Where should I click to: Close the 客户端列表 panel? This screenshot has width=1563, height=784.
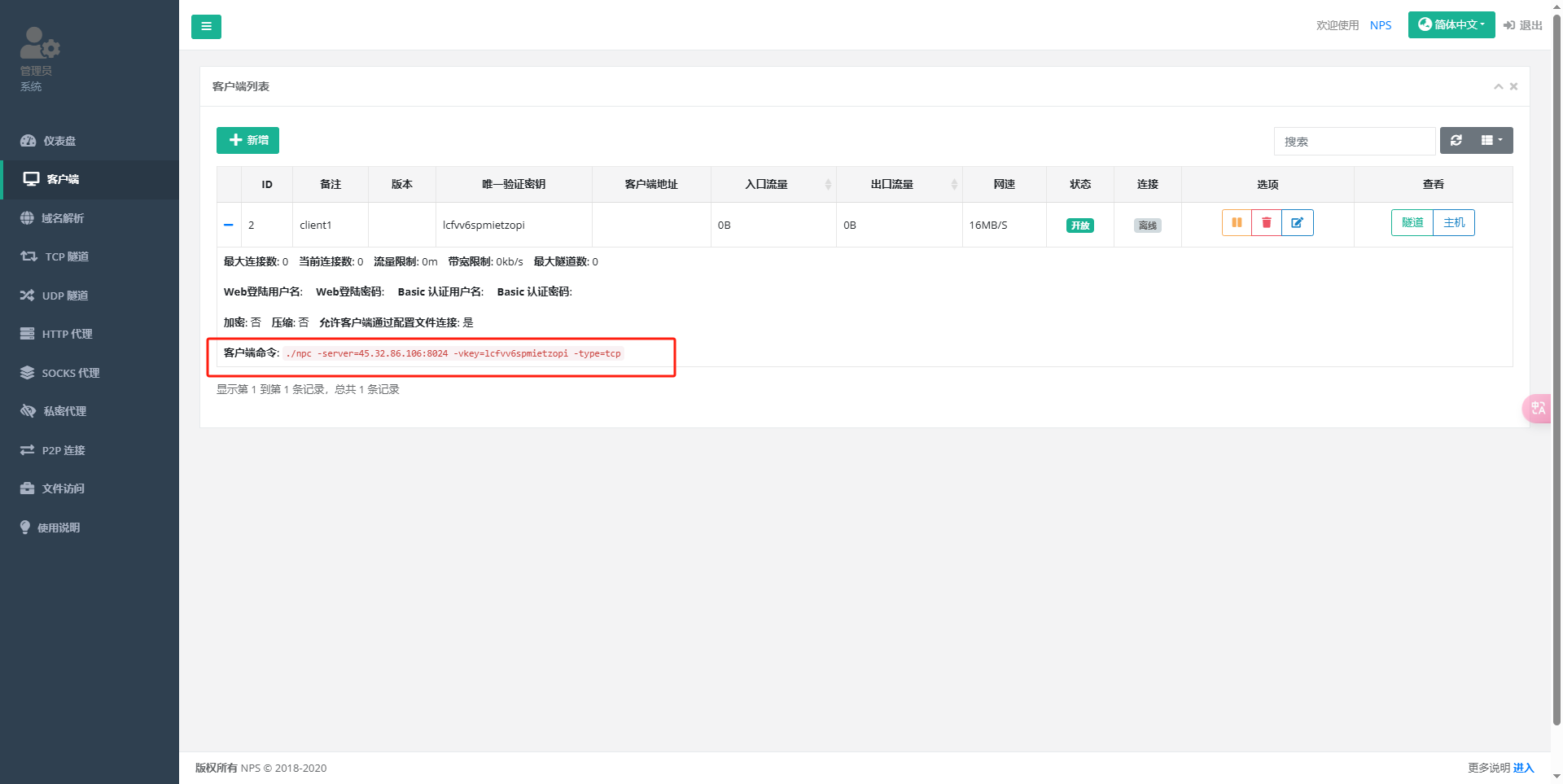click(x=1513, y=86)
